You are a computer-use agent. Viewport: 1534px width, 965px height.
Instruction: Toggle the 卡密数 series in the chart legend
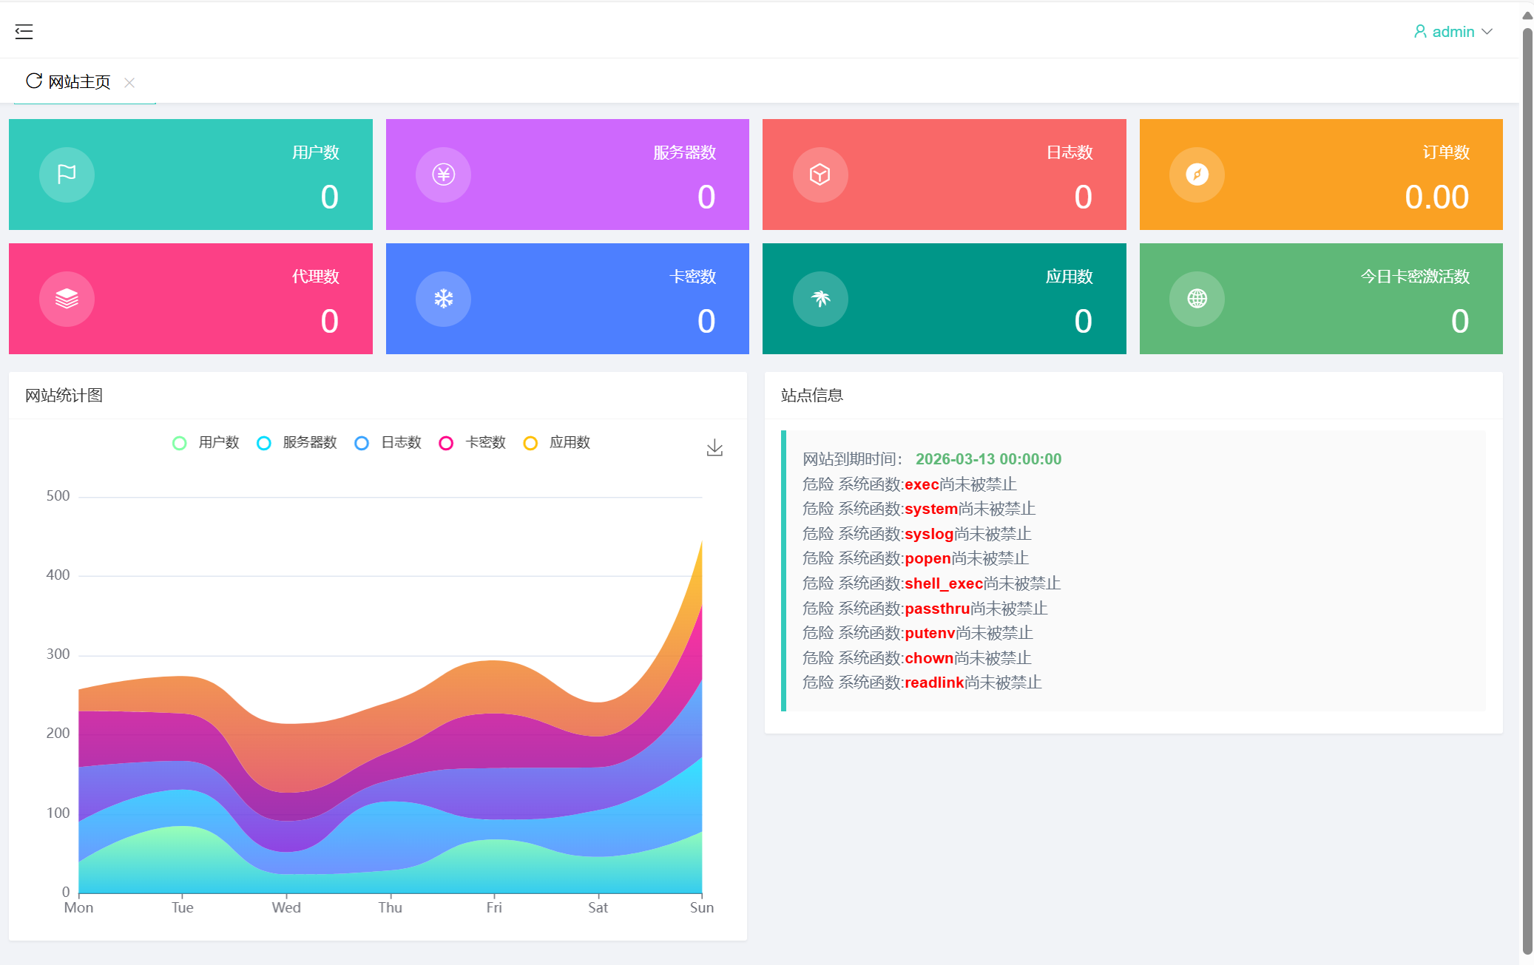(x=473, y=442)
